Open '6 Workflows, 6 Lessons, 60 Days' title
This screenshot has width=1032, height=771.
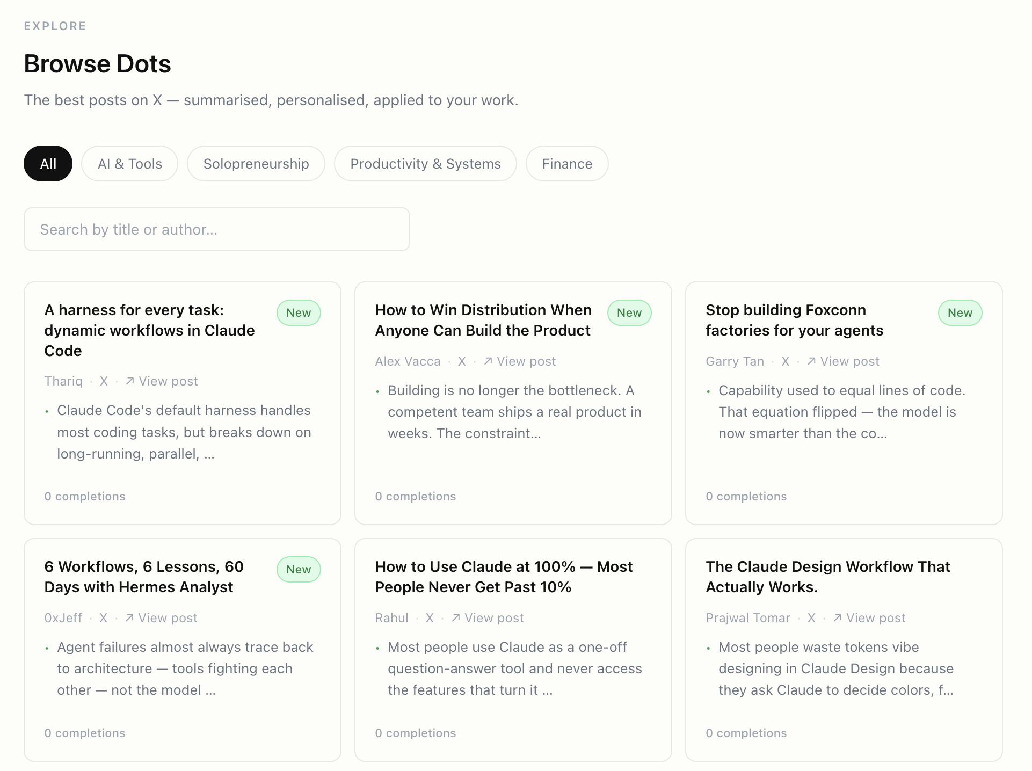tap(144, 577)
